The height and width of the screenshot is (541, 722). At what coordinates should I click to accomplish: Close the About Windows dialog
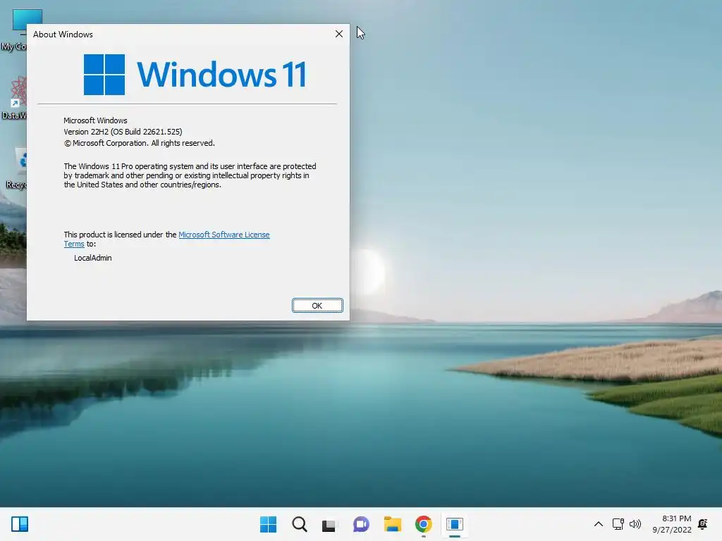(339, 34)
